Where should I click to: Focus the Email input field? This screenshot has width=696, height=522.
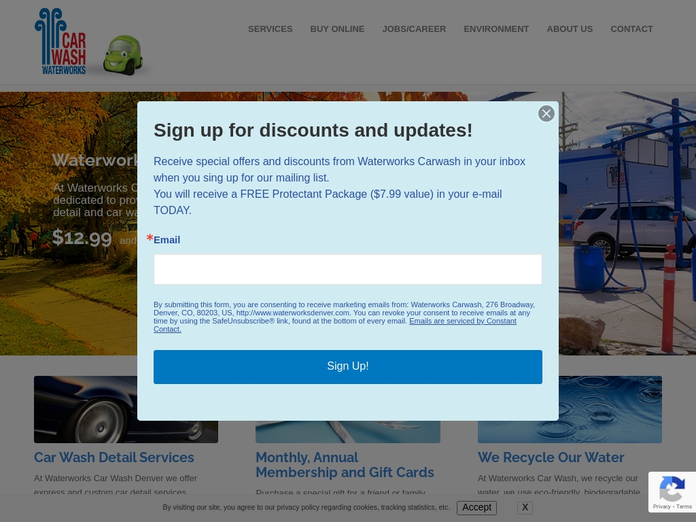pyautogui.click(x=348, y=269)
